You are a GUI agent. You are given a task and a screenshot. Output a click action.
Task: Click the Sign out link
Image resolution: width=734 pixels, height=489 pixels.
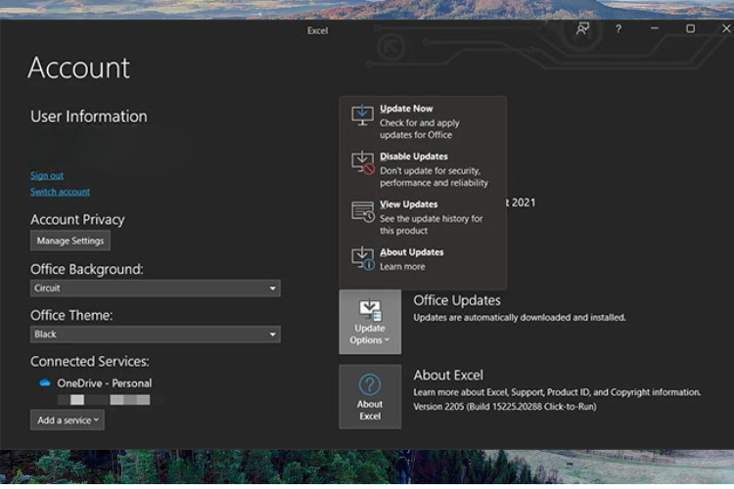(x=47, y=175)
